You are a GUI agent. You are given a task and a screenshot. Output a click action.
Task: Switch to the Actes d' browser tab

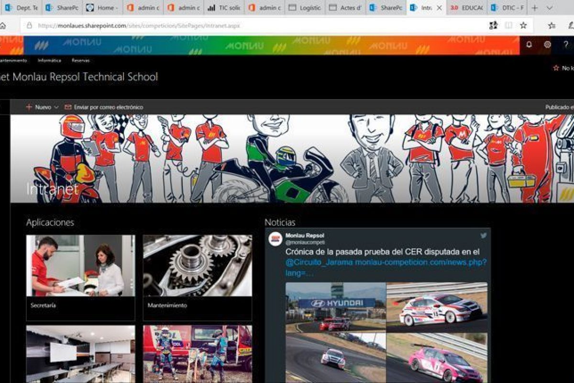345,8
